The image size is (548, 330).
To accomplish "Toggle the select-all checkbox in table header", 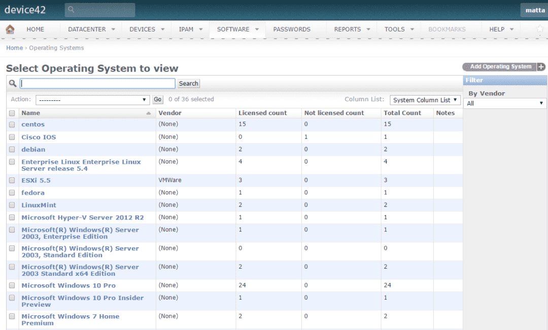I will [x=12, y=113].
